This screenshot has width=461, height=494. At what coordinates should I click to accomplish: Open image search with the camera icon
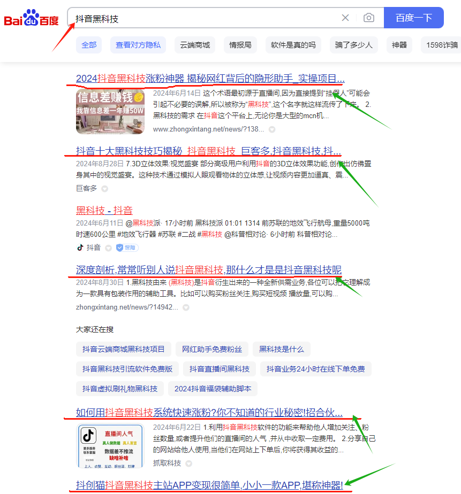tap(368, 18)
